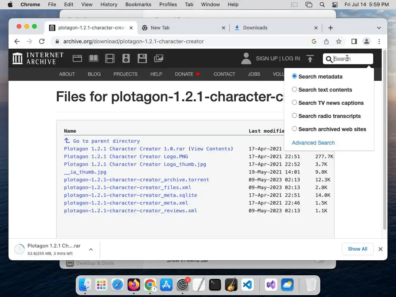Close the New Tab tab
This screenshot has height=297, width=396.
tap(223, 28)
